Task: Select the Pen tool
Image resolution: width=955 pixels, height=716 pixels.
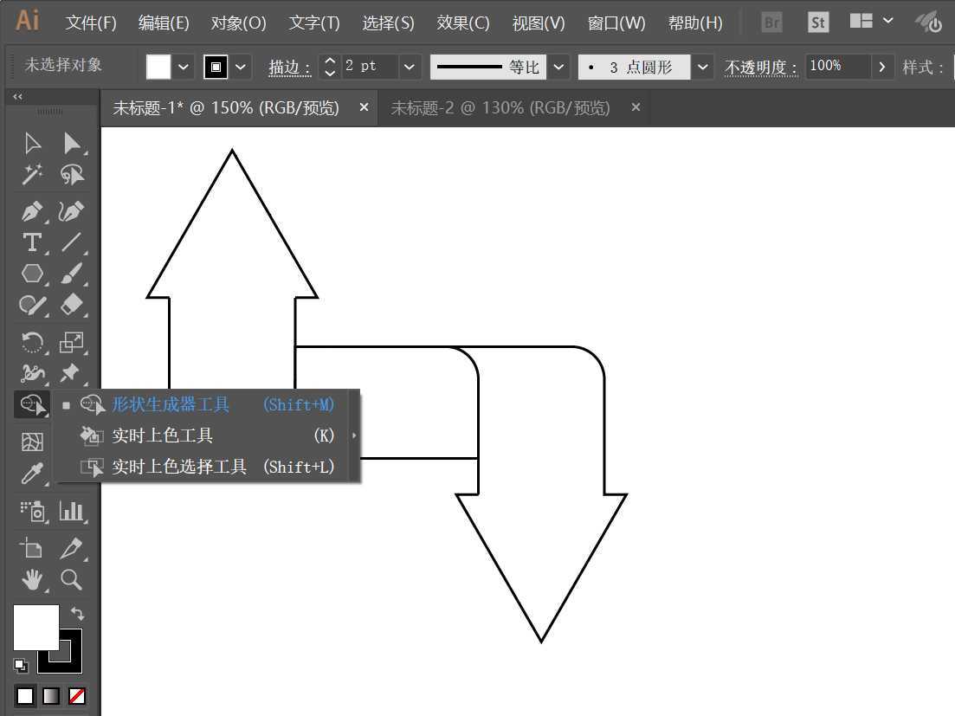Action: [x=32, y=211]
